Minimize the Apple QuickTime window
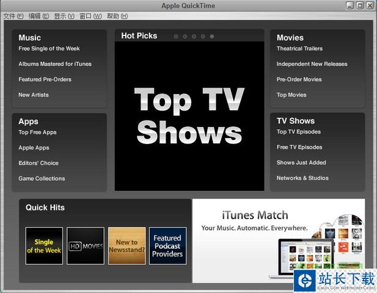This screenshot has width=377, height=293. coord(350,5)
